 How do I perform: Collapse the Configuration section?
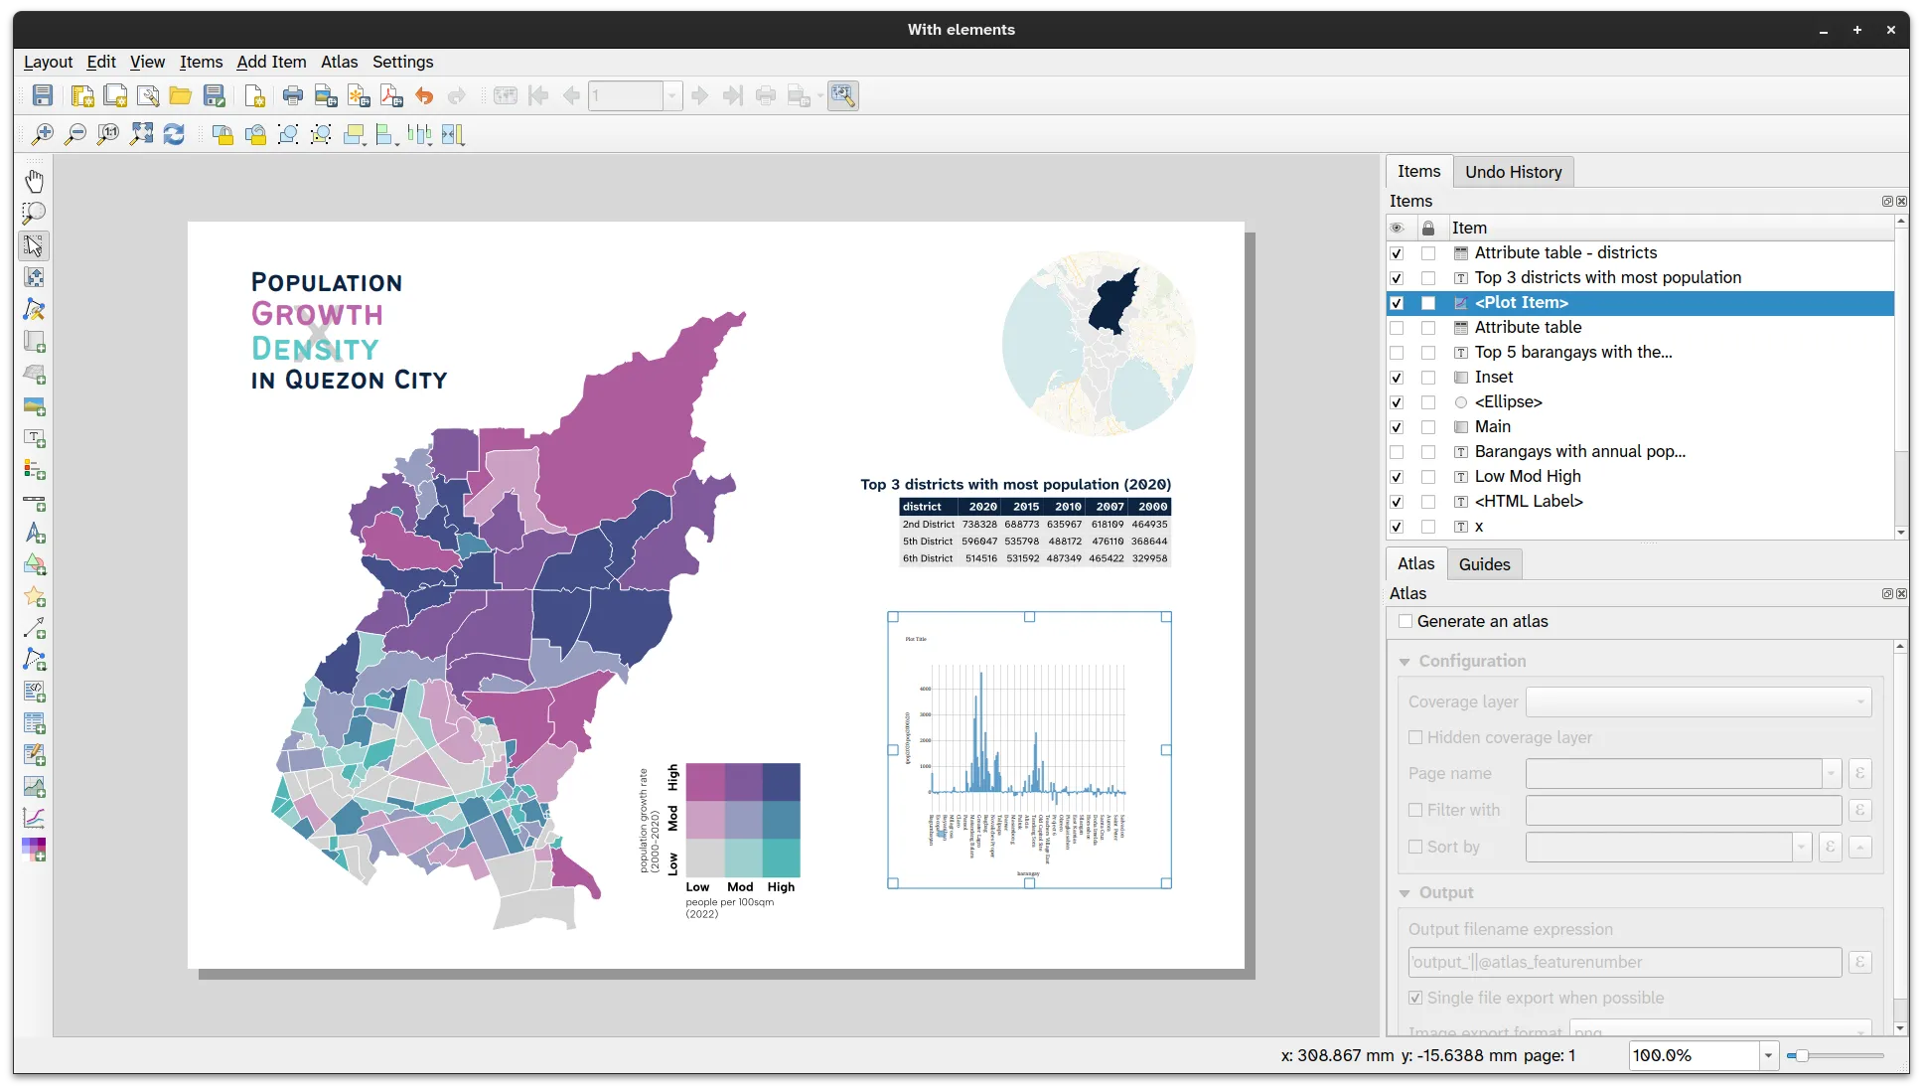(1405, 662)
